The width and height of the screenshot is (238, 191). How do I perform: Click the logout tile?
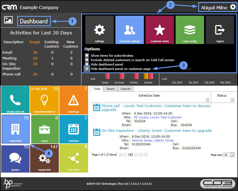[220, 30]
